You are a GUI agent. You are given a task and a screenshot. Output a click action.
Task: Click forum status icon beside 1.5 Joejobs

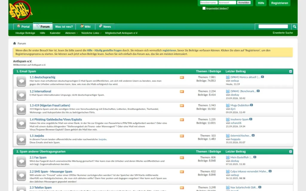(21, 140)
